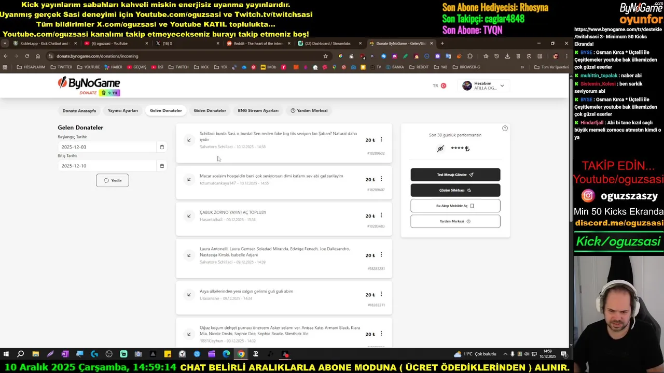
Task: Open Chrome downloads icon in toolbar
Action: [507, 56]
